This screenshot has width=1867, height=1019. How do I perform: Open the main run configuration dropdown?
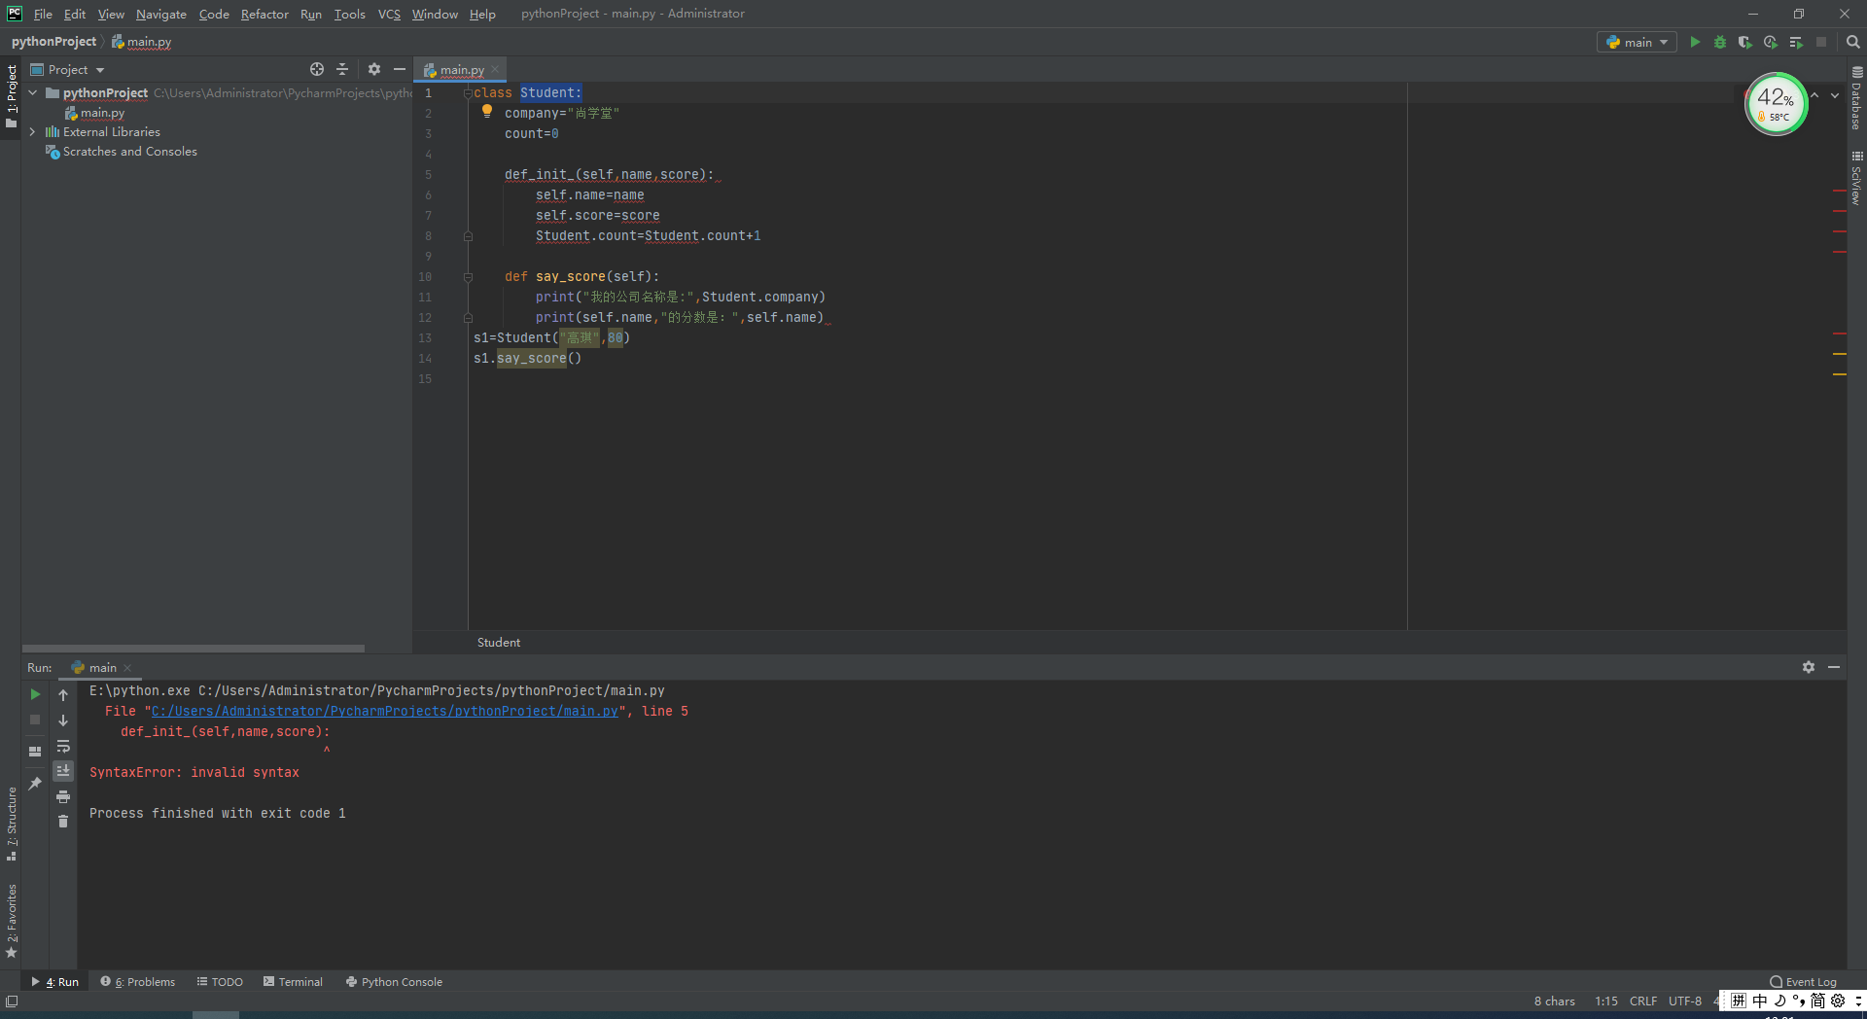pos(1637,42)
